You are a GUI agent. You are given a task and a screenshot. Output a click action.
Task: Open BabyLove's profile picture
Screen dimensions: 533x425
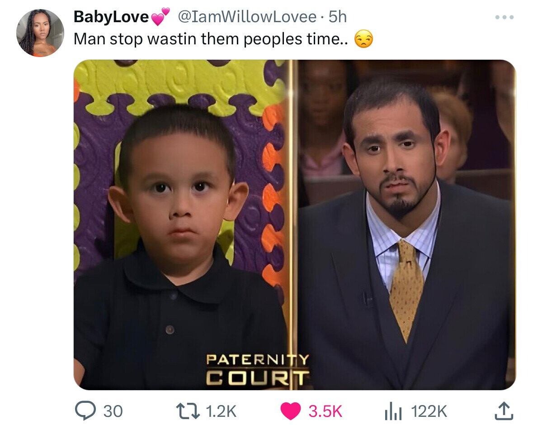point(40,33)
